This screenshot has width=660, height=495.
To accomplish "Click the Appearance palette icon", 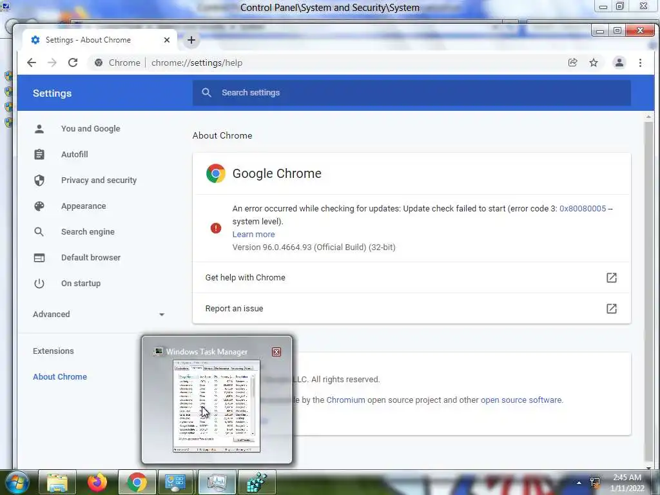I will (39, 206).
